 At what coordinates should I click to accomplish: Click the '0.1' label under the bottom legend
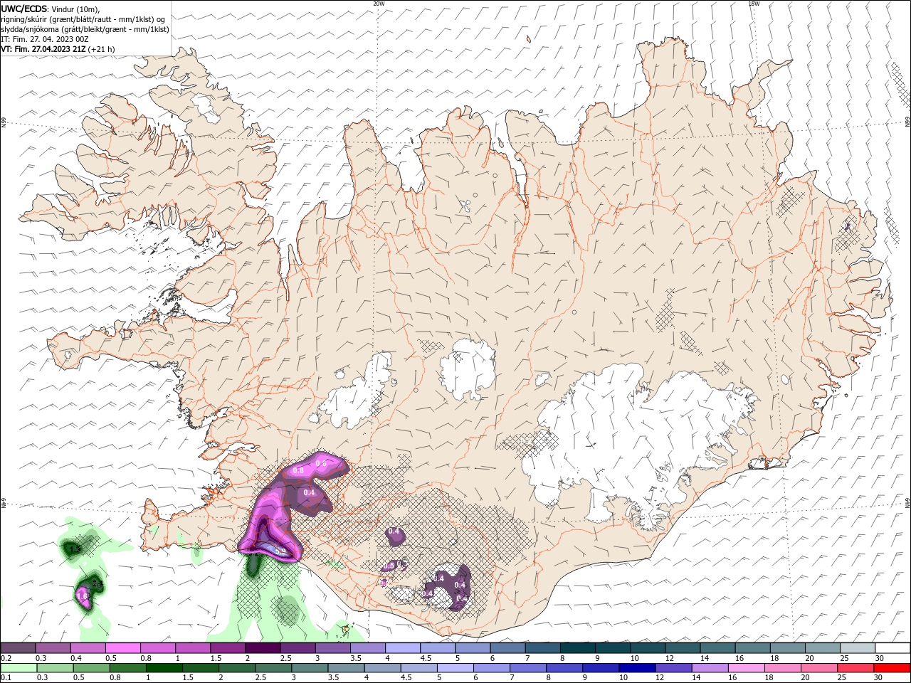click(5, 678)
